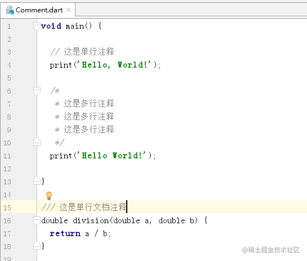Click fold end marker at line 18 closing brace
The height and width of the screenshot is (261, 307).
(37, 246)
